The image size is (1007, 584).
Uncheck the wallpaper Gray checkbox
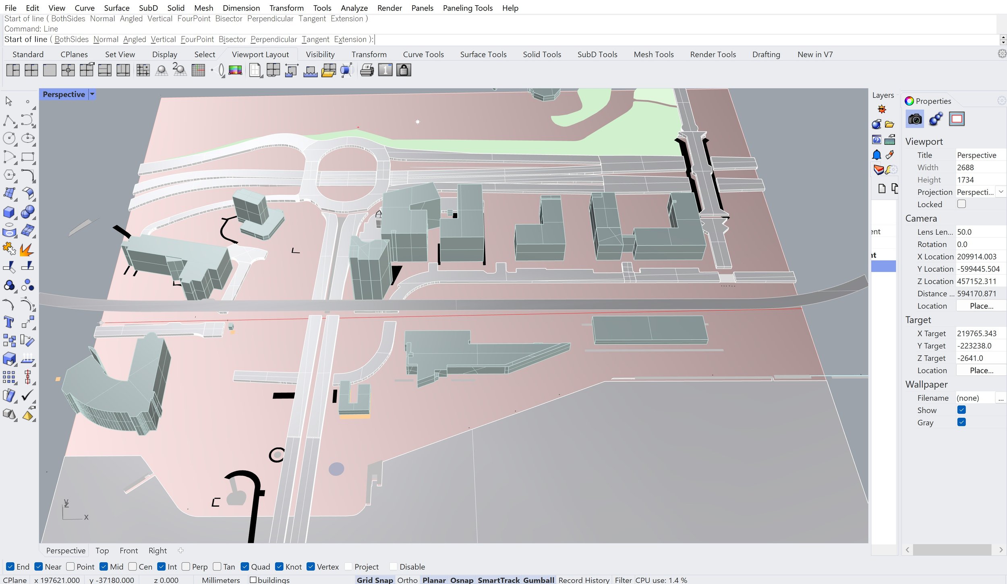pos(962,422)
